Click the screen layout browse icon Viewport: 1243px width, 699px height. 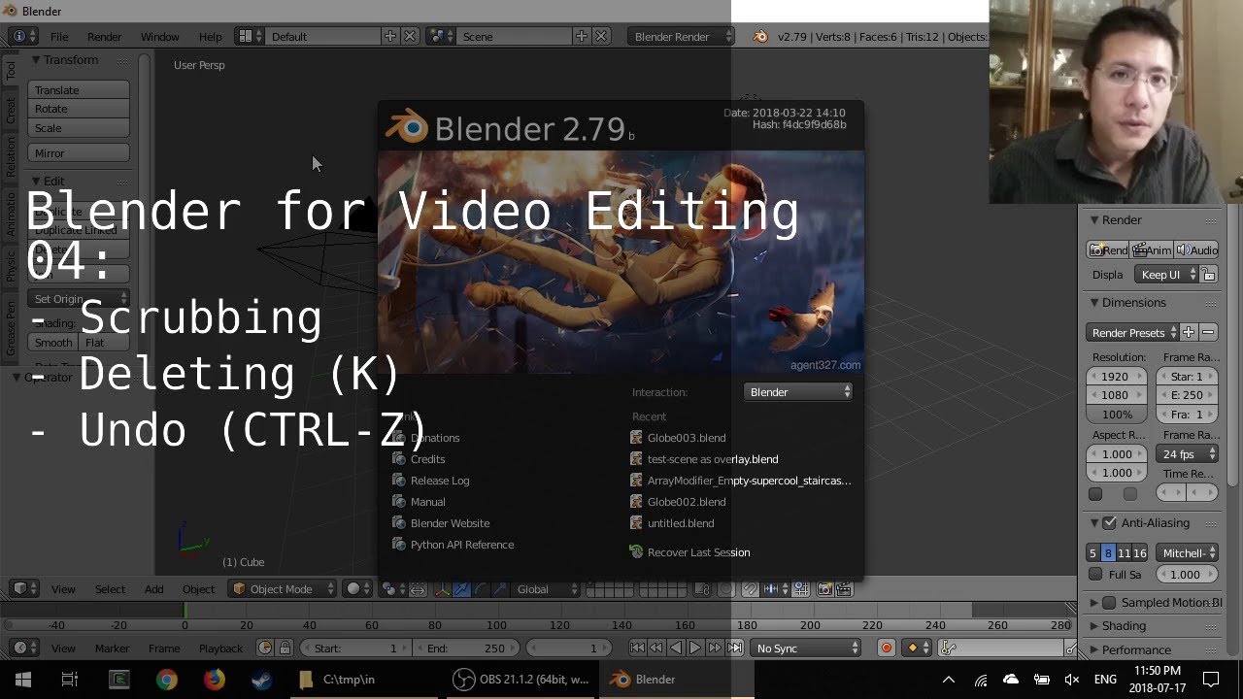tap(251, 36)
